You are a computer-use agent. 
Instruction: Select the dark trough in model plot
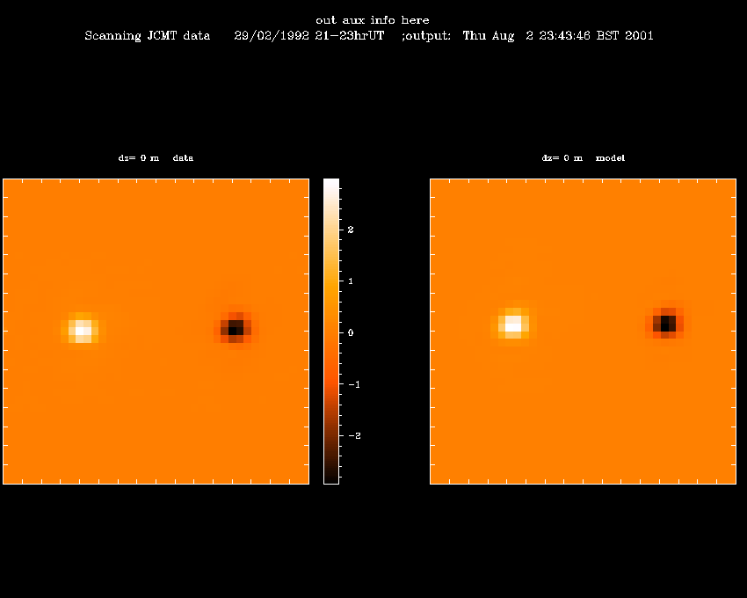666,324
